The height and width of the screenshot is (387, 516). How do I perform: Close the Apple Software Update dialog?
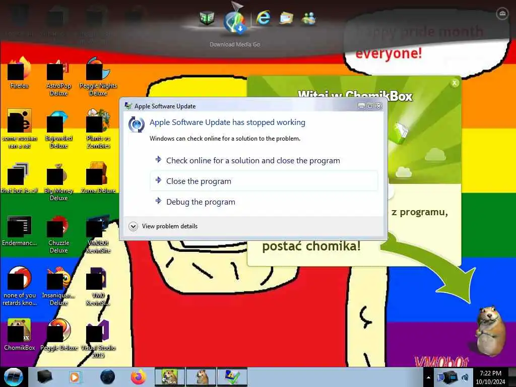click(379, 106)
